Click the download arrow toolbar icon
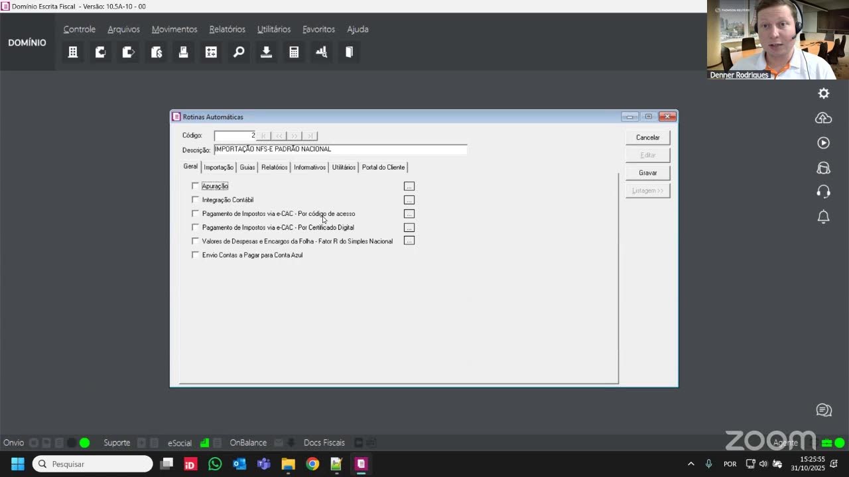The image size is (849, 477). pos(266,52)
